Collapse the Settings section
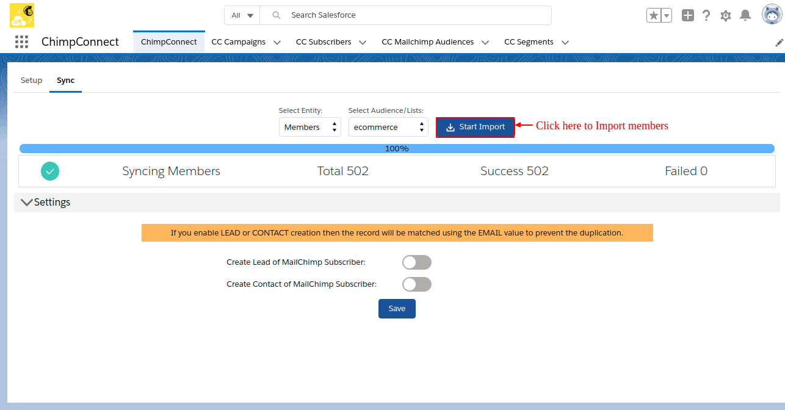The image size is (785, 410). [x=27, y=203]
